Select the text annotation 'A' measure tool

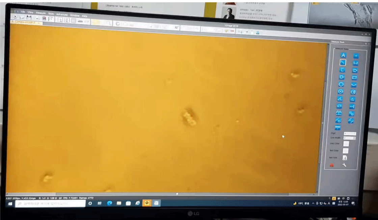(343, 55)
